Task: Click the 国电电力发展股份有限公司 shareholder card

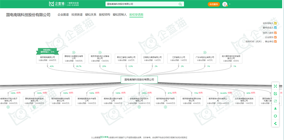Action: coord(74,58)
